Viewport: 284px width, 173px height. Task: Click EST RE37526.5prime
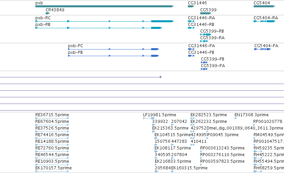[x=52, y=128]
